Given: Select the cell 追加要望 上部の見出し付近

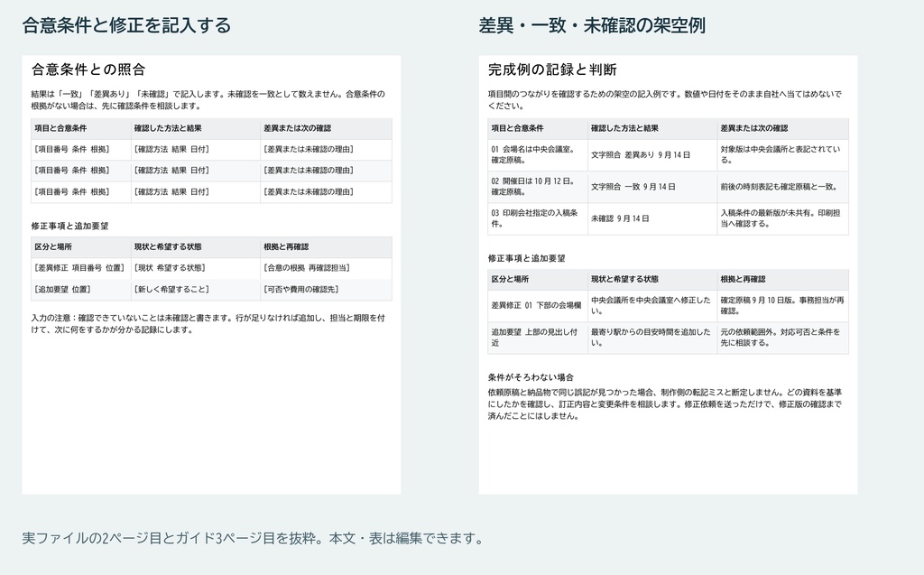Looking at the screenshot, I should coord(538,338).
